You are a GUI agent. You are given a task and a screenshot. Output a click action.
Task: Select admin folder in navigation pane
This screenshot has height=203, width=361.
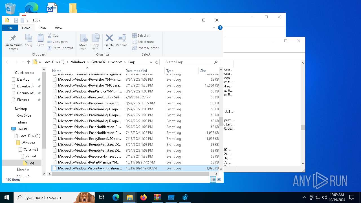coord(22,122)
